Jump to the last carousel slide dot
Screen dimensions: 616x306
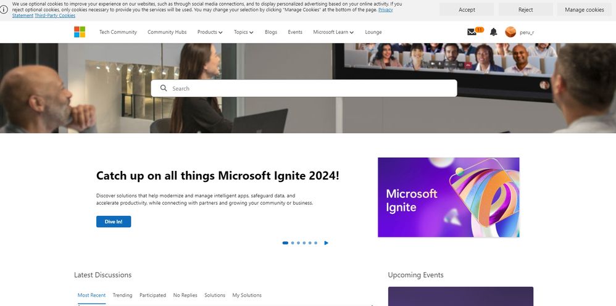tap(315, 242)
